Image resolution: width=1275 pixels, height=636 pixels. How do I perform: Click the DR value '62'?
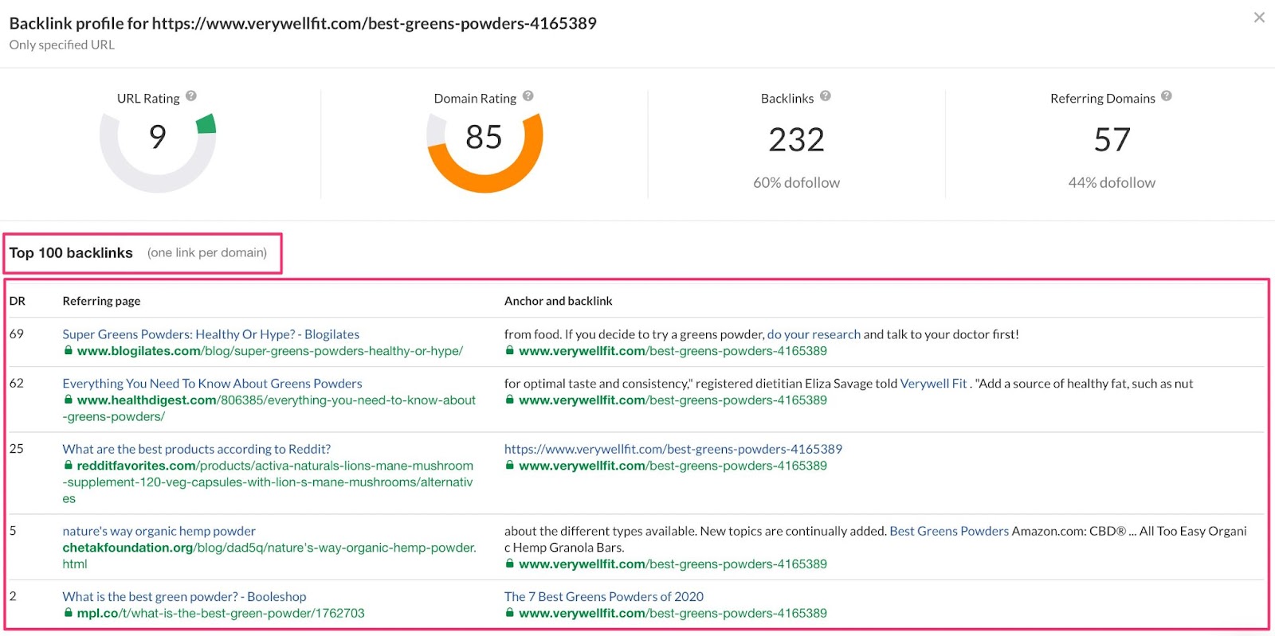(17, 383)
